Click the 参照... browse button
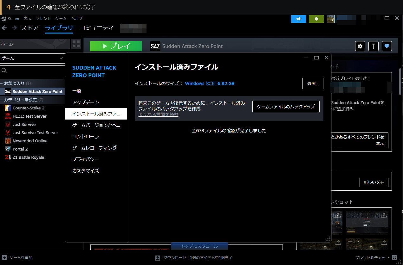 tap(313, 83)
